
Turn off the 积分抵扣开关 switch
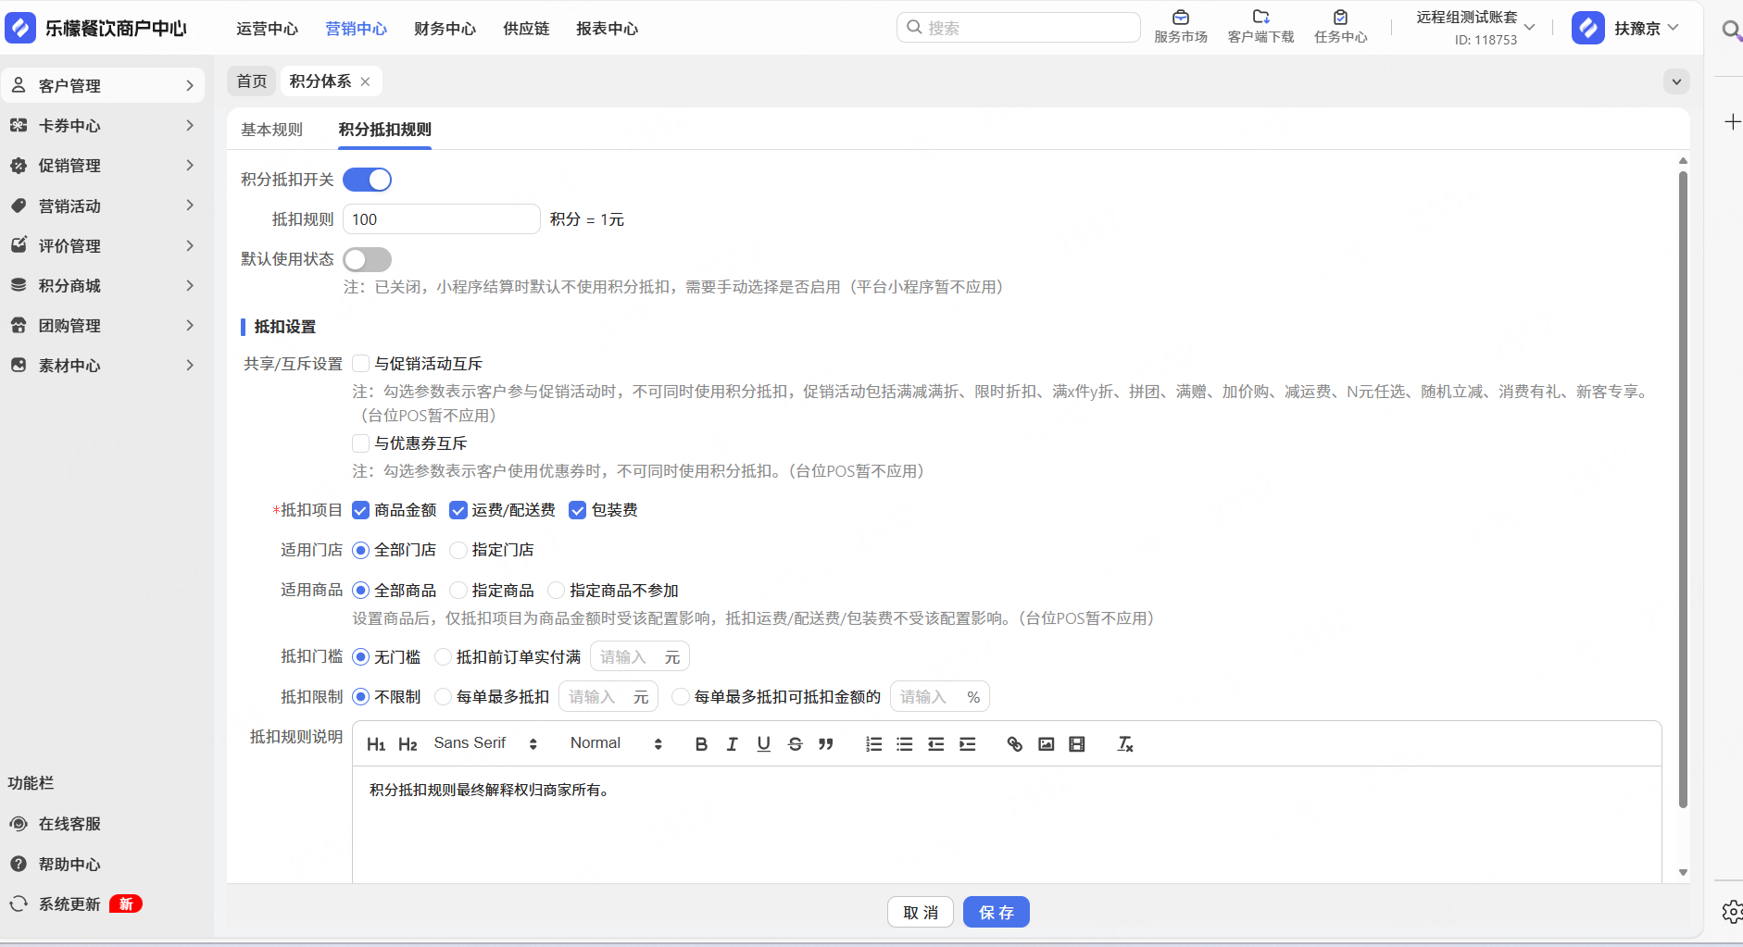368,180
